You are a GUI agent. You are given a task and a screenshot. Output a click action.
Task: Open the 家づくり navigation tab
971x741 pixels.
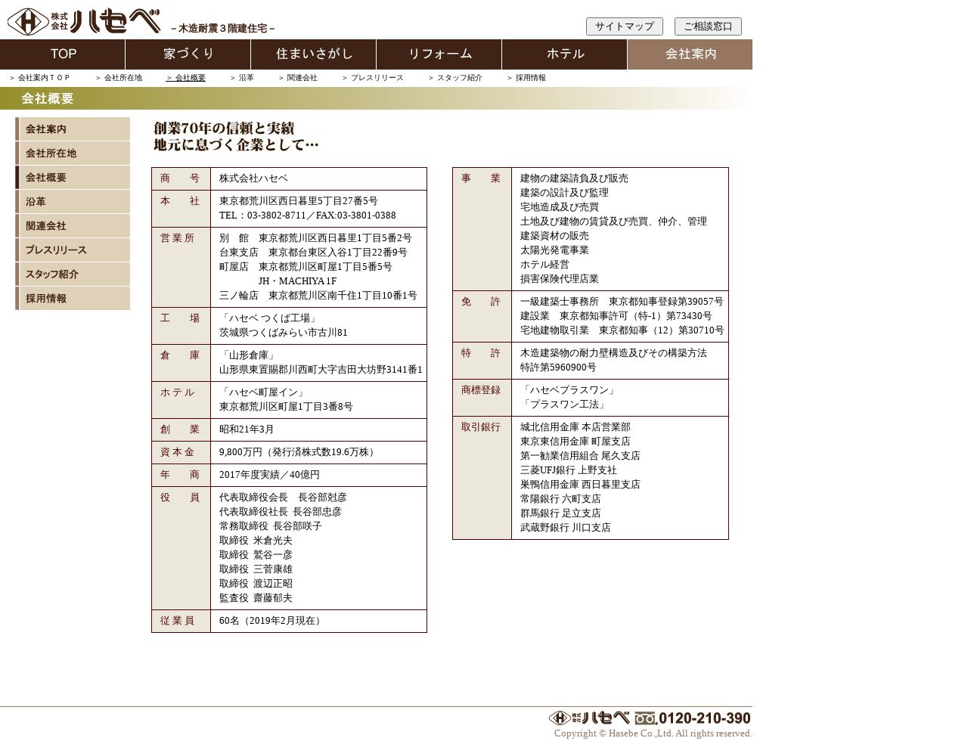[x=188, y=54]
